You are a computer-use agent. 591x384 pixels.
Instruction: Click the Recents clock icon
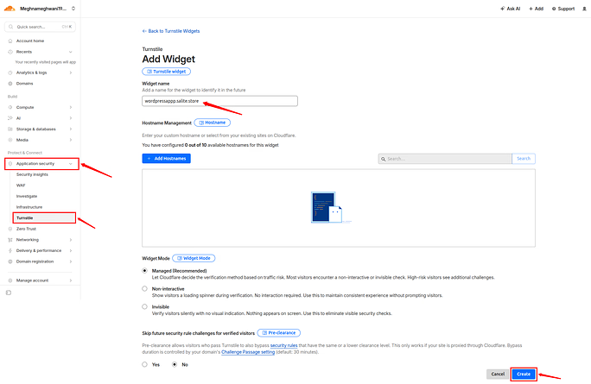10,52
